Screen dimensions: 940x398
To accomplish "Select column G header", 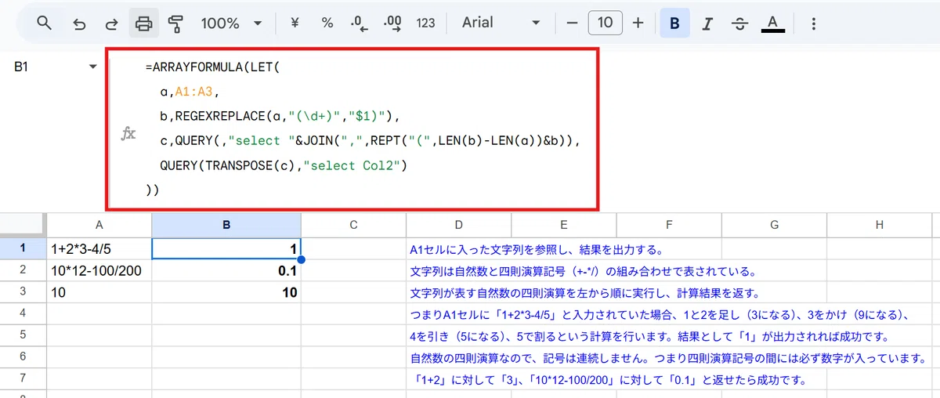I will tap(774, 225).
